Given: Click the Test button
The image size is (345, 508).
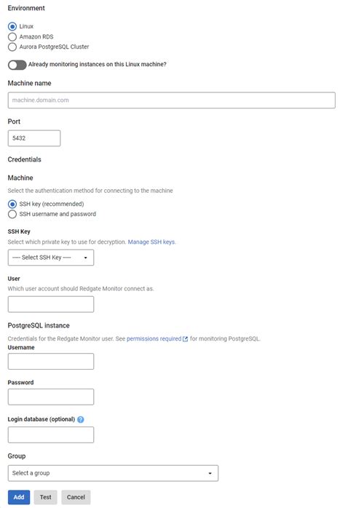Looking at the screenshot, I should (x=46, y=497).
